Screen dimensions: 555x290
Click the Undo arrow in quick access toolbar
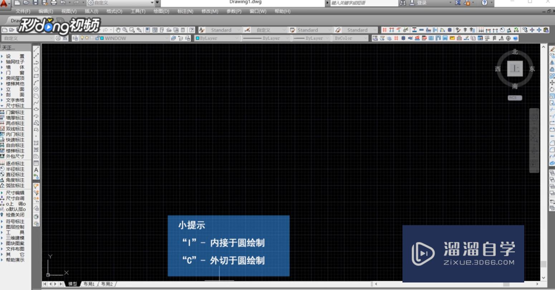coord(63,3)
